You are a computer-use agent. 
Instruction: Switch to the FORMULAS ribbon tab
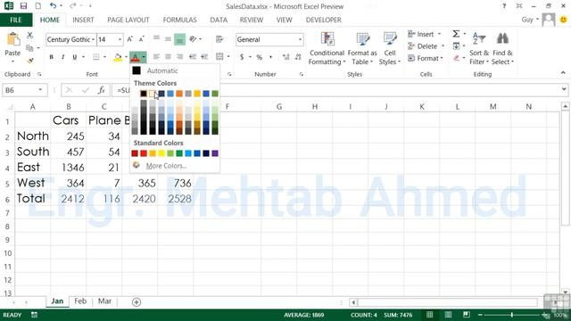(179, 20)
